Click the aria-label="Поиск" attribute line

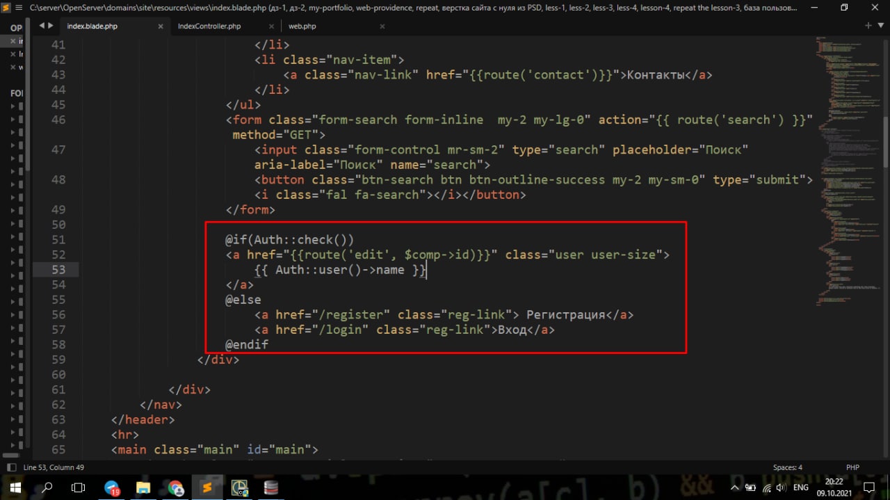[x=372, y=165]
